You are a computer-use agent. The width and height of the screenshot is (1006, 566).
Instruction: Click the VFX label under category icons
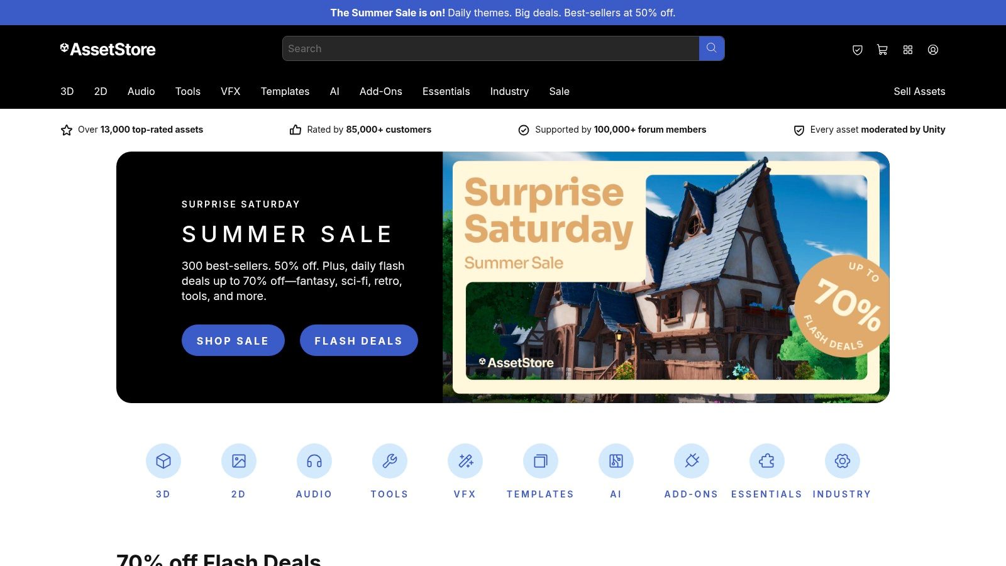465,494
